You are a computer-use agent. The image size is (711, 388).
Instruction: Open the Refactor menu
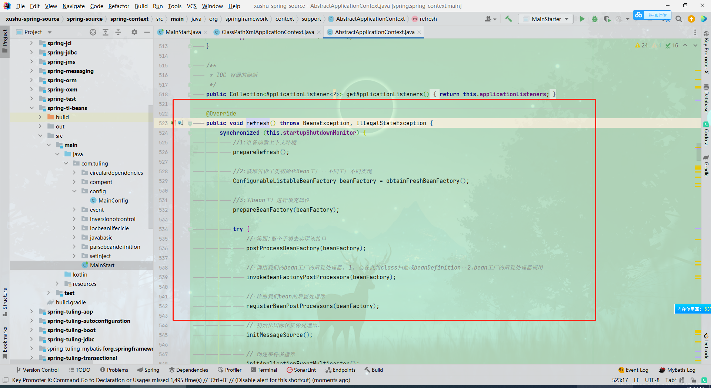118,6
